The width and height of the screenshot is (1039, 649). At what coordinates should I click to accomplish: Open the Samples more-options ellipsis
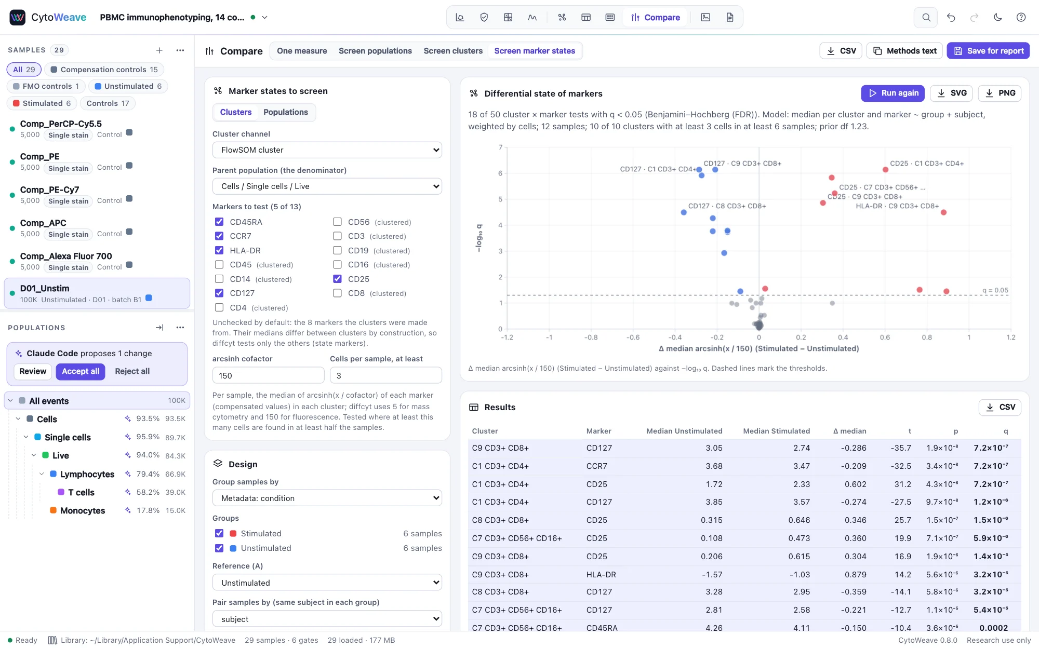180,50
